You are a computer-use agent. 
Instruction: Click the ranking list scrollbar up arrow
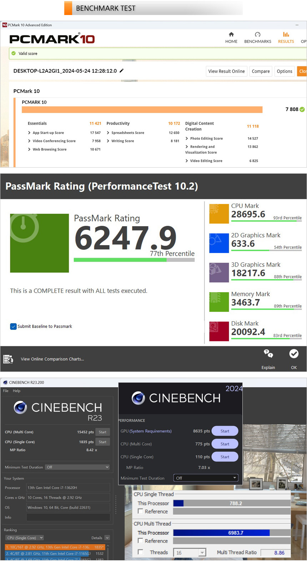[108, 546]
